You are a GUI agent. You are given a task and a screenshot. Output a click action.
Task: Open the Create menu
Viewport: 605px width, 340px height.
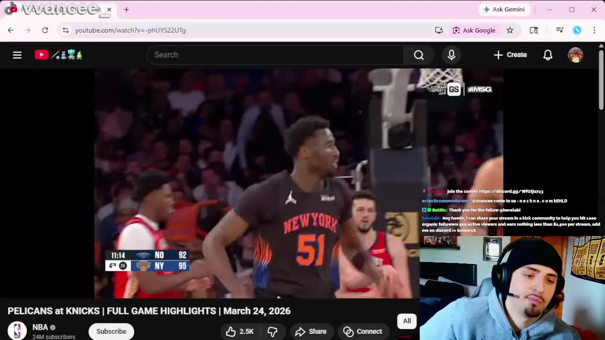coord(510,55)
